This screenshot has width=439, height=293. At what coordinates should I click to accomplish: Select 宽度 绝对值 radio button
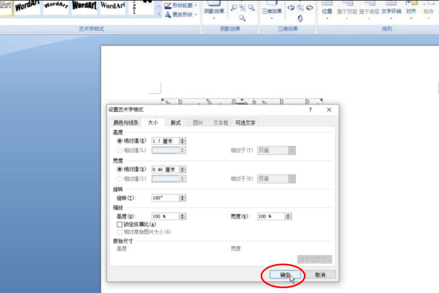click(120, 169)
